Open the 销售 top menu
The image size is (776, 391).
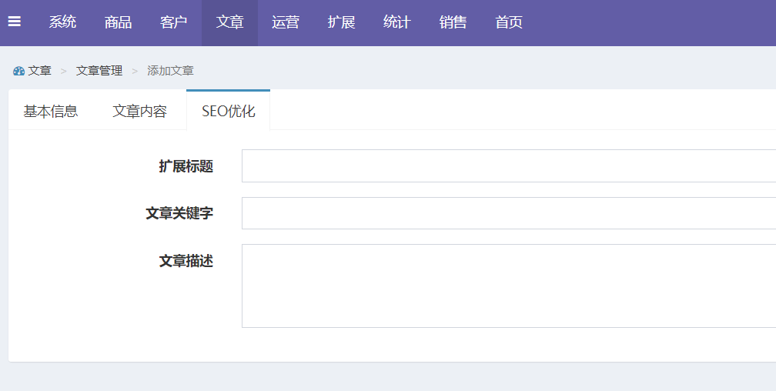453,22
